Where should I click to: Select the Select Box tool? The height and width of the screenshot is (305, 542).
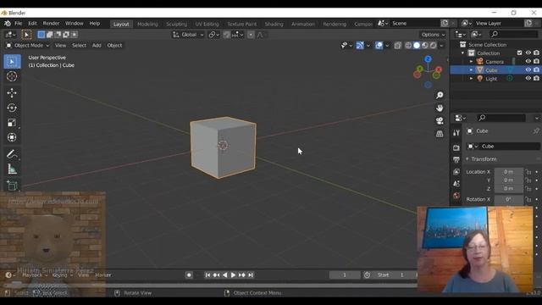pos(12,62)
